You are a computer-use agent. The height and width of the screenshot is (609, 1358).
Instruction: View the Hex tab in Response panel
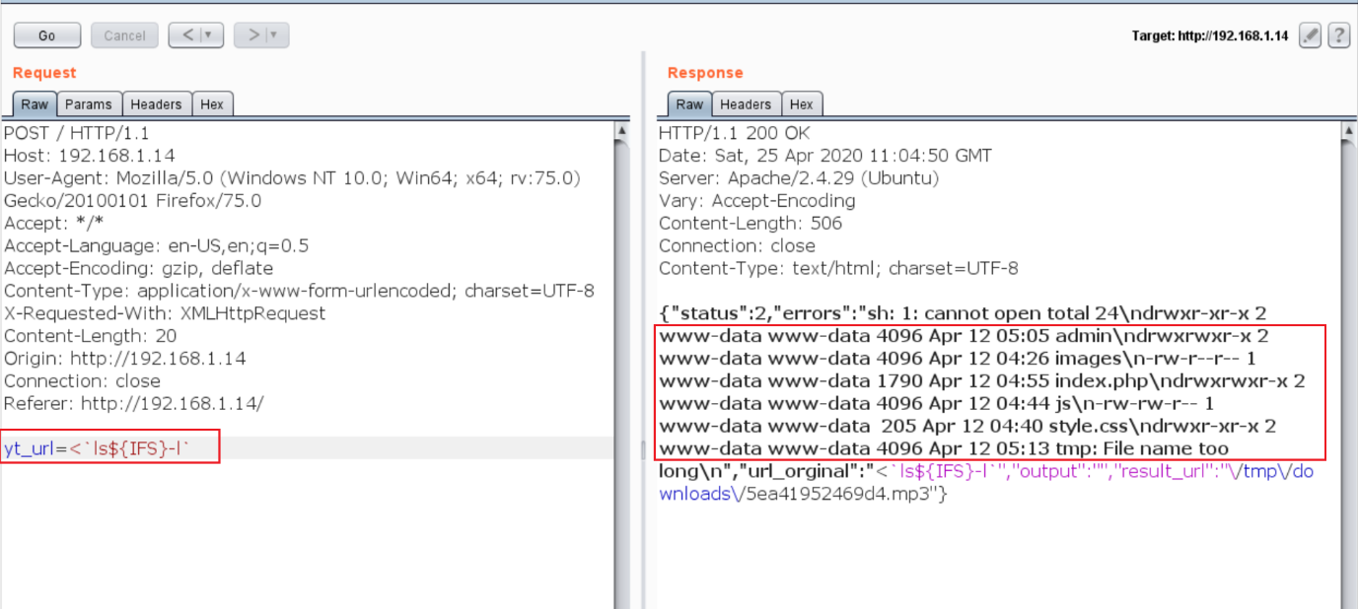[802, 104]
